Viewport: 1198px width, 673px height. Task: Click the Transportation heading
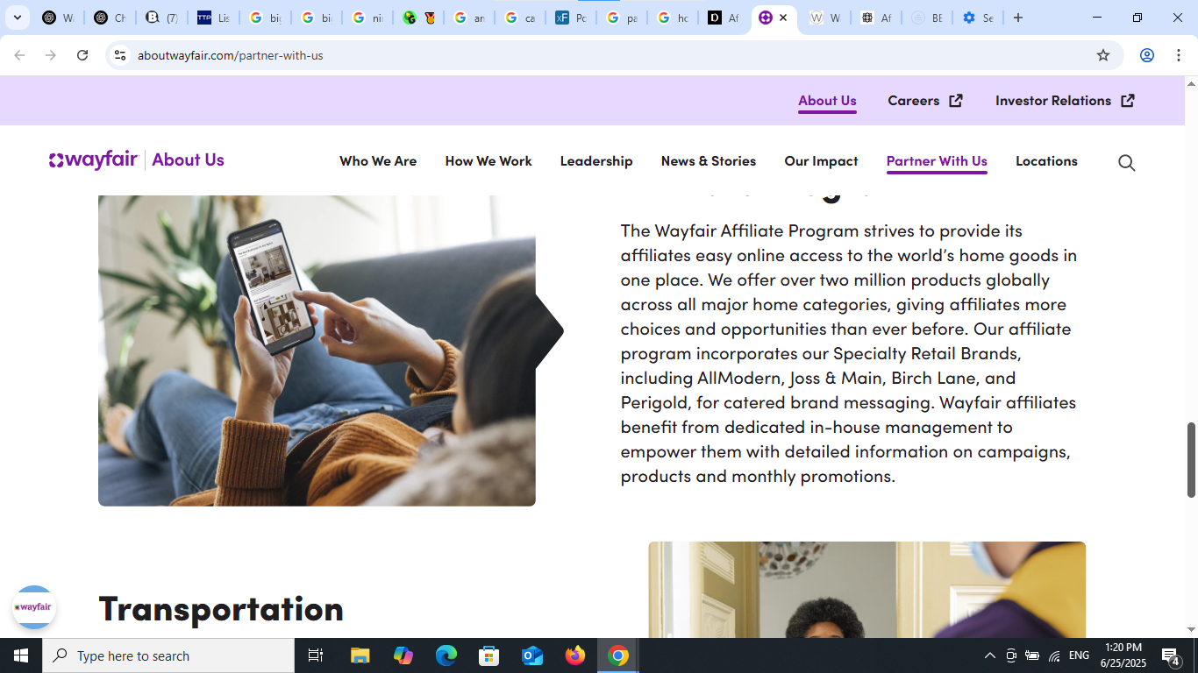click(221, 608)
